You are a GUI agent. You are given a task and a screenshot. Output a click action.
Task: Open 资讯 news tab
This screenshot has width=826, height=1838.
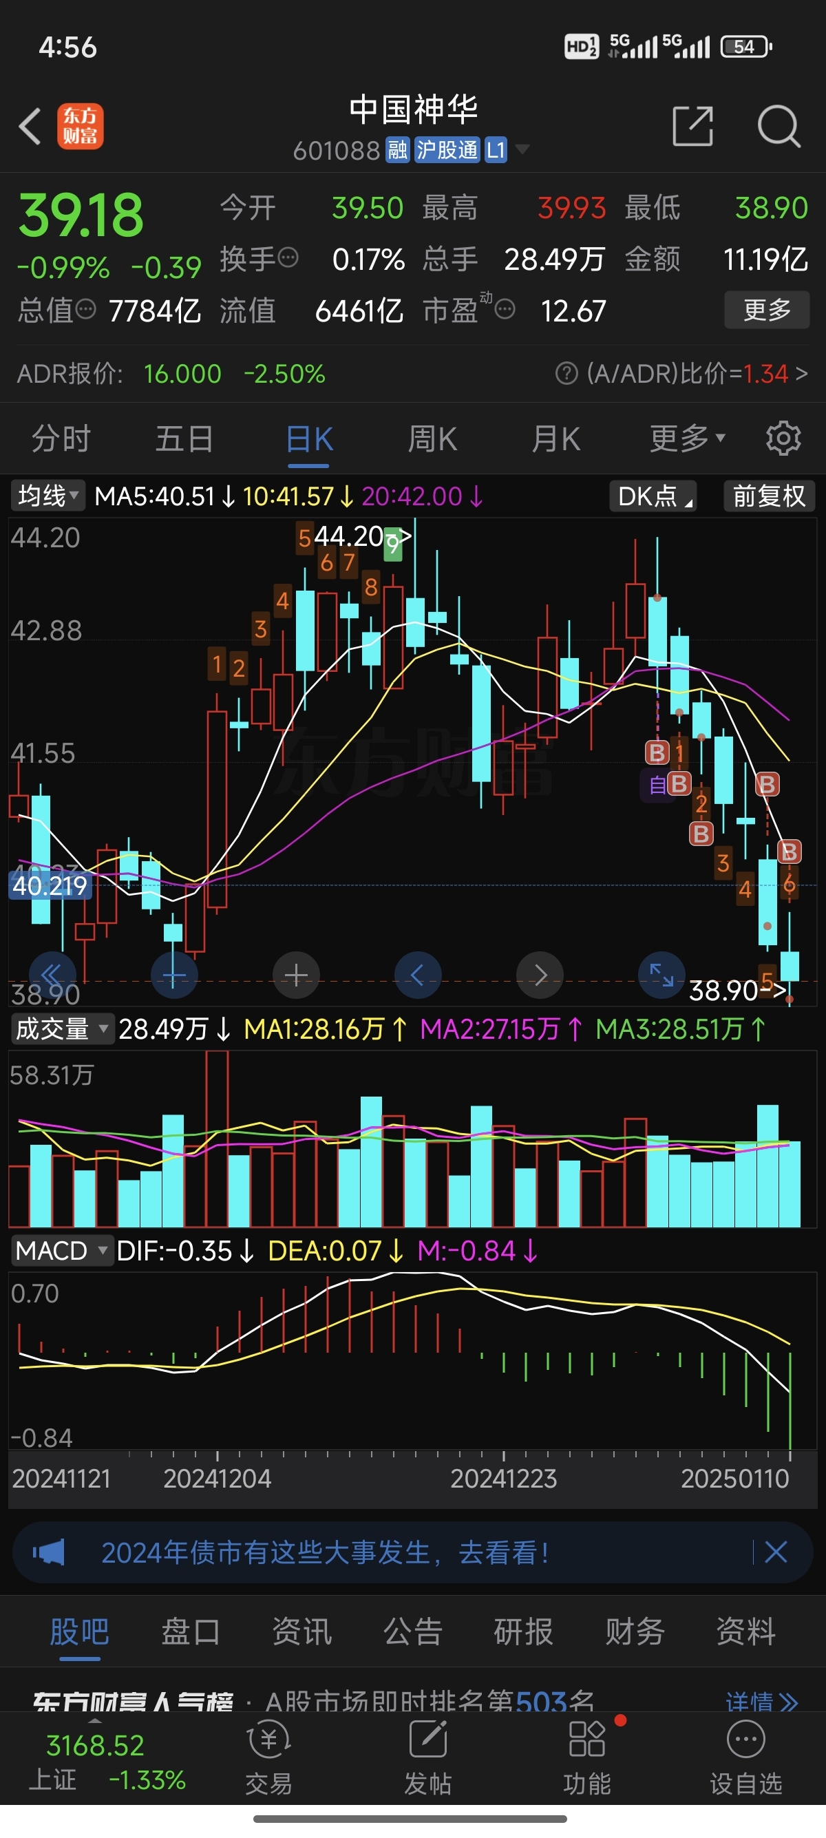pos(301,1631)
